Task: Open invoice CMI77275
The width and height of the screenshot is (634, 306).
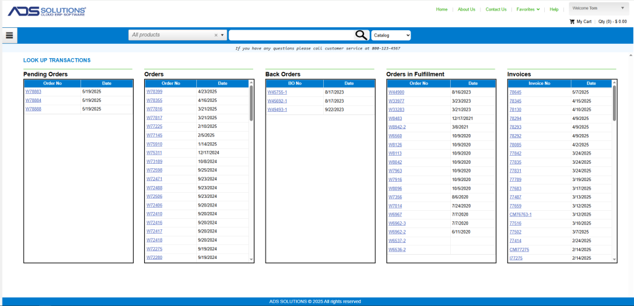Action: click(x=519, y=250)
